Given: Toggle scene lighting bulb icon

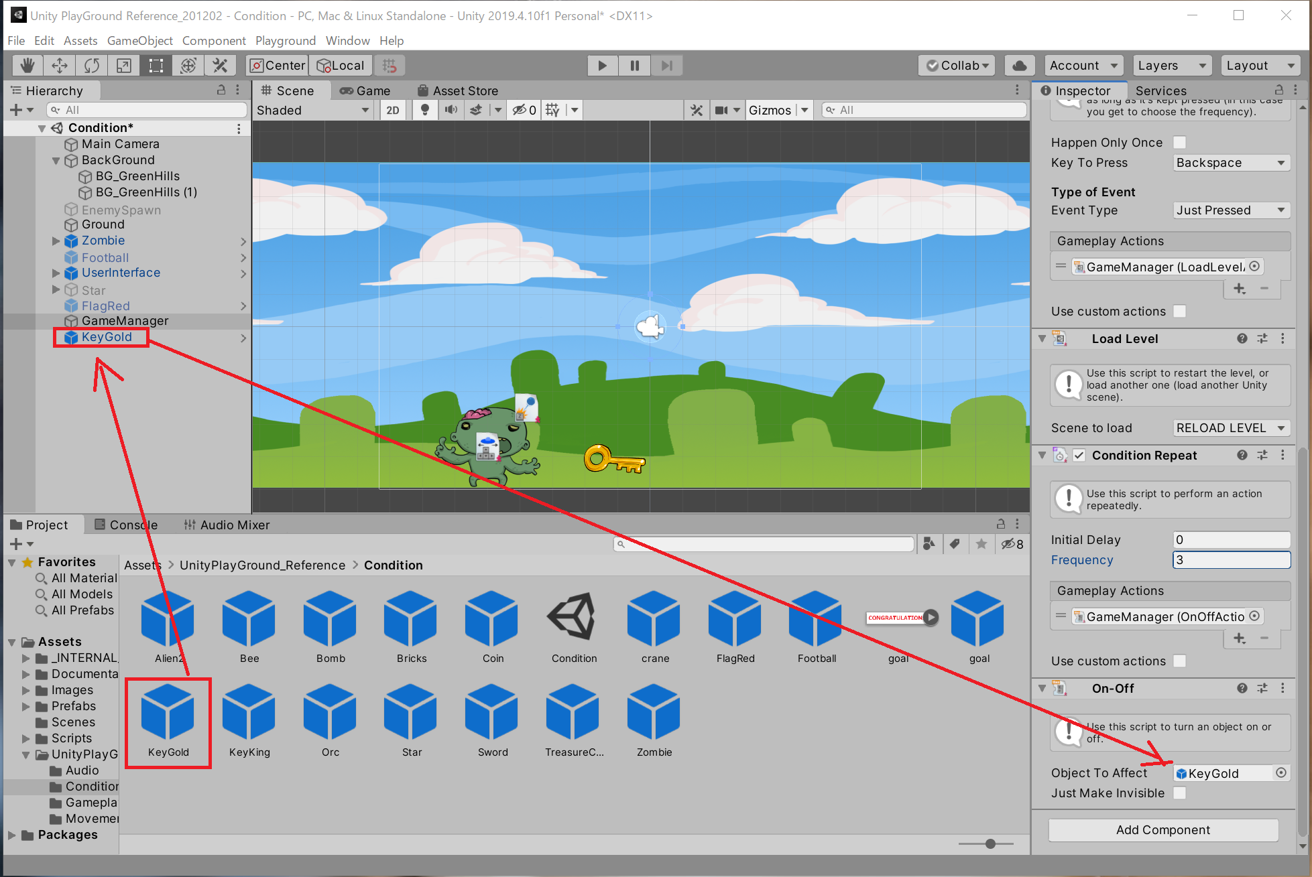Looking at the screenshot, I should point(424,110).
